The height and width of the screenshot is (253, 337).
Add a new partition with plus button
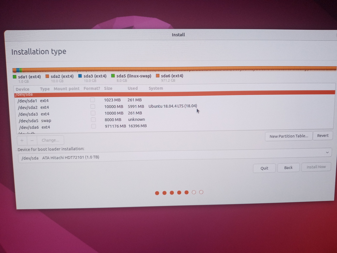22,140
